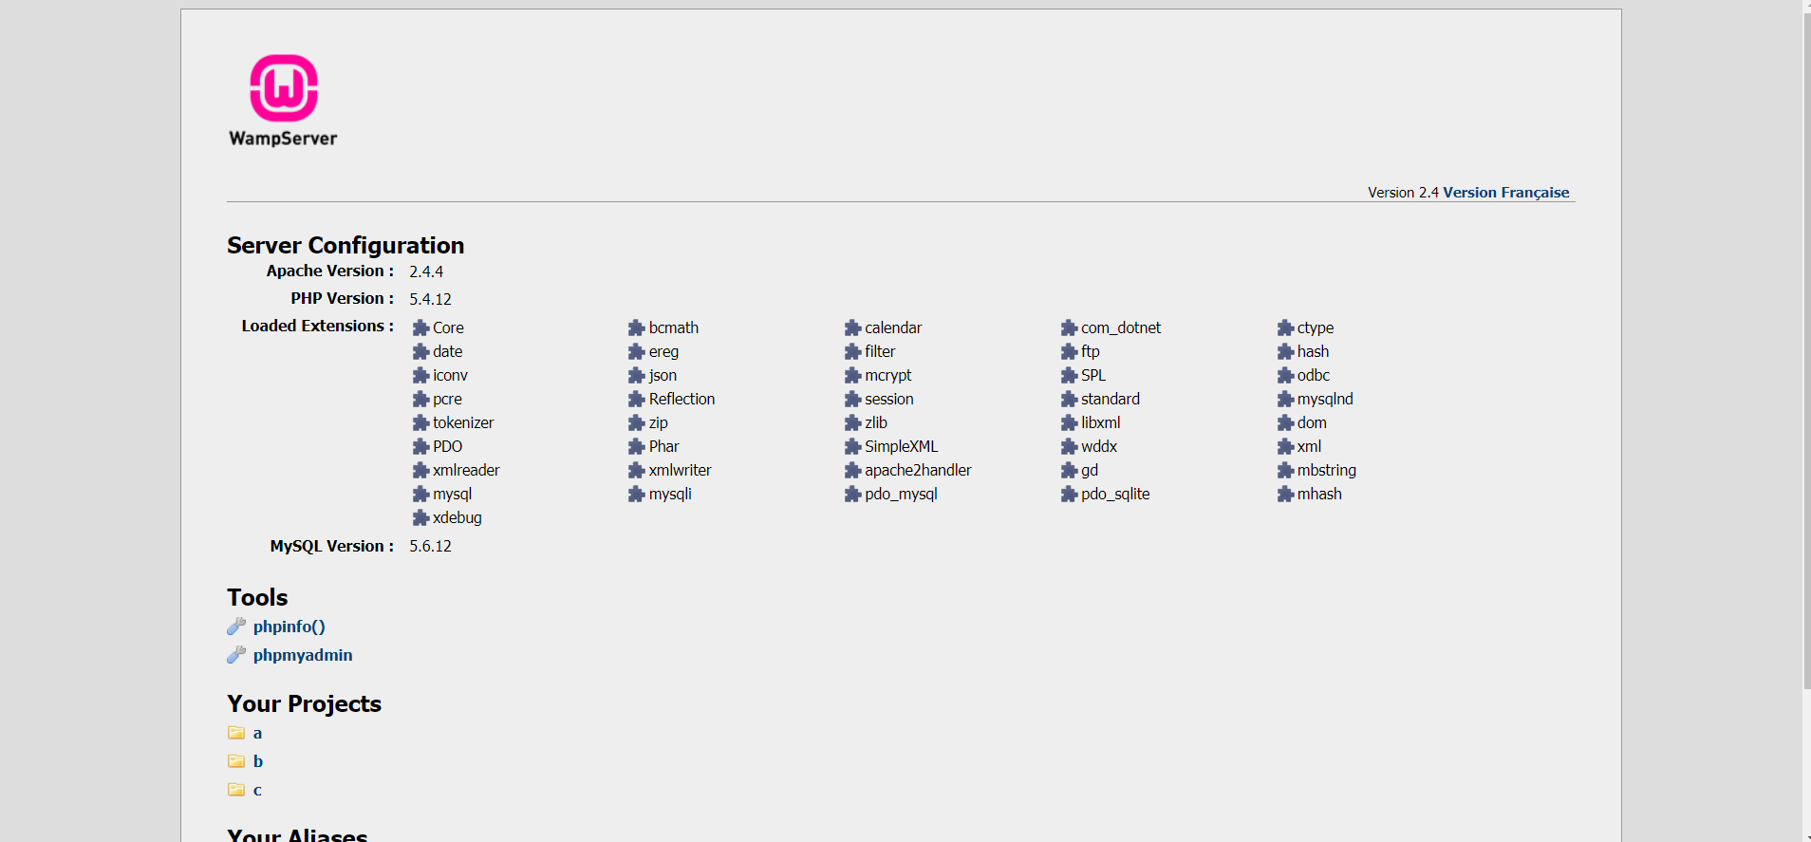Click the ftp extension name
1811x842 pixels.
click(1091, 352)
